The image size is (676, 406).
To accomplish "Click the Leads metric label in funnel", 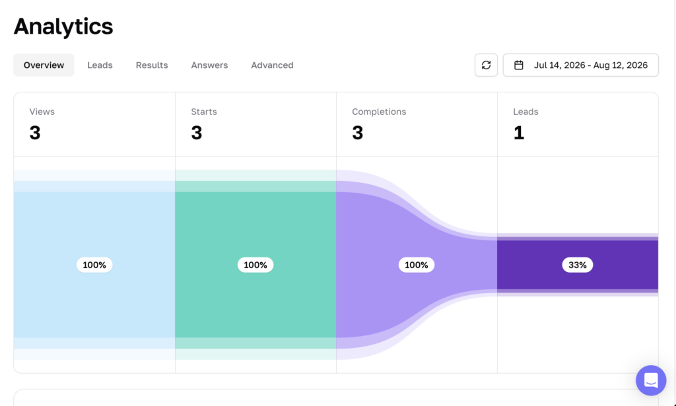I will click(525, 112).
